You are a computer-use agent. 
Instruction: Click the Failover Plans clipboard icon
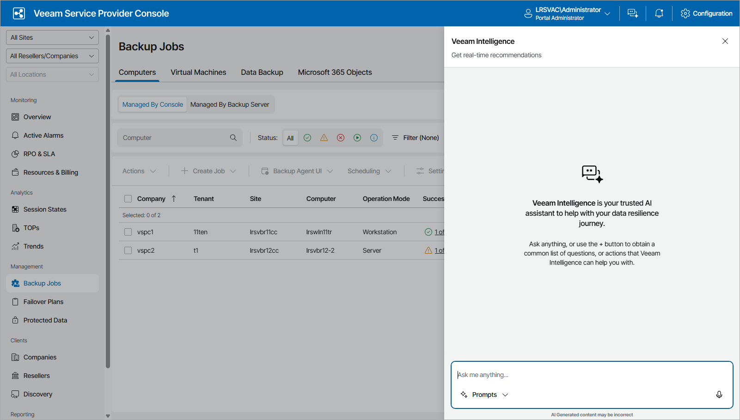(x=15, y=302)
